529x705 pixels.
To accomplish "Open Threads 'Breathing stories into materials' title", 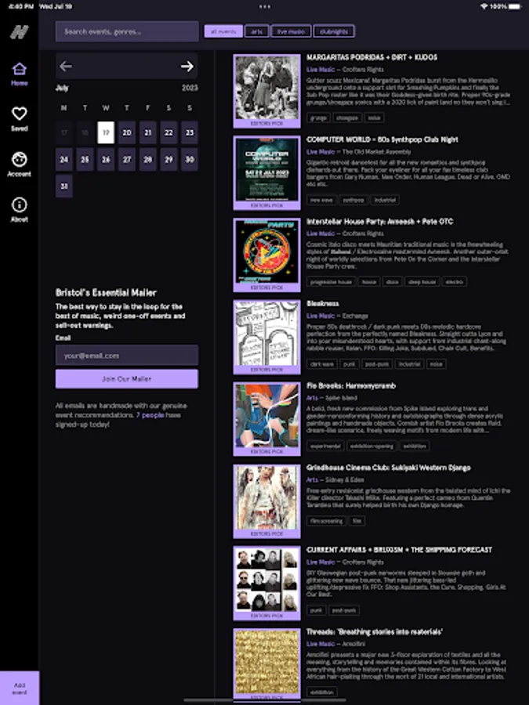I will pos(375,632).
